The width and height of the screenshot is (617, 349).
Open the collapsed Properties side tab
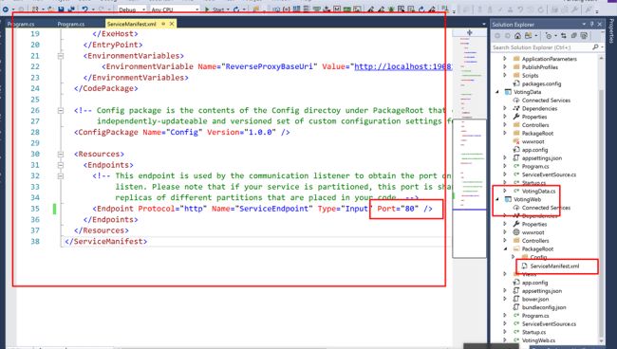pos(611,30)
